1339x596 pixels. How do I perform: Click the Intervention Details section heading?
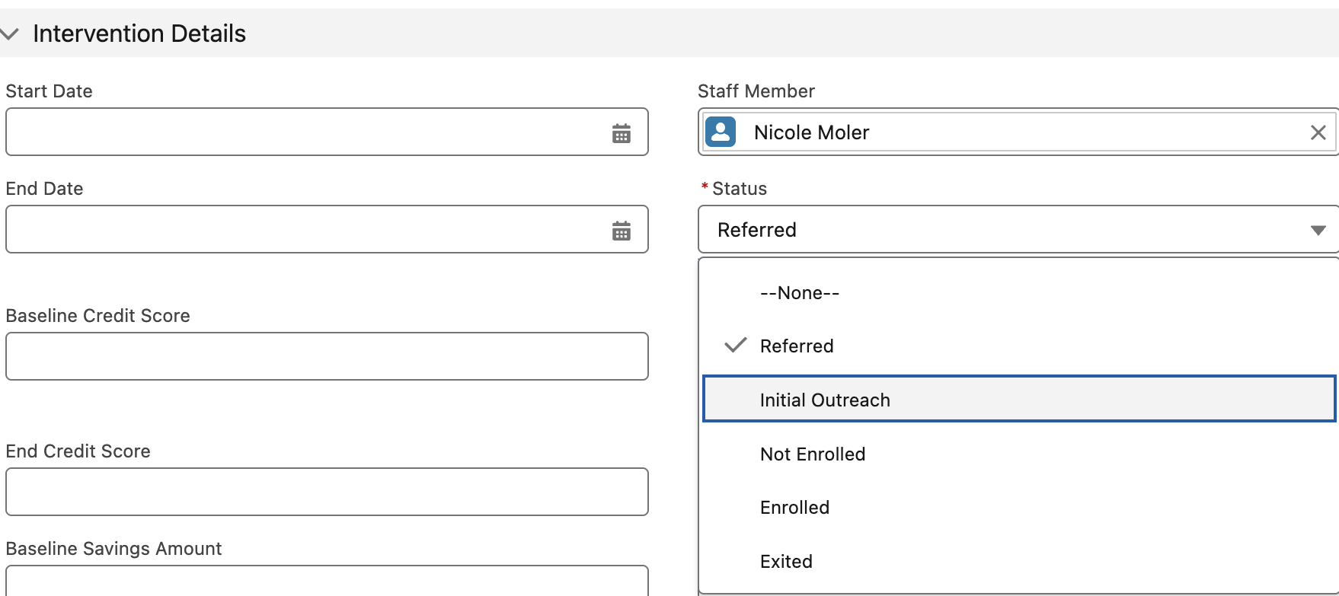point(139,33)
